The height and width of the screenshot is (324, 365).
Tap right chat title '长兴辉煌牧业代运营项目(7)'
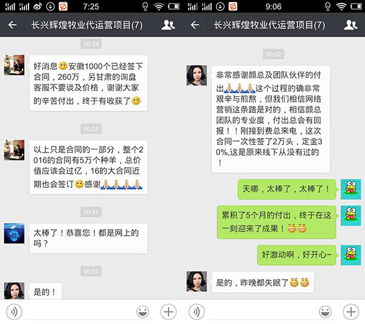point(269,25)
